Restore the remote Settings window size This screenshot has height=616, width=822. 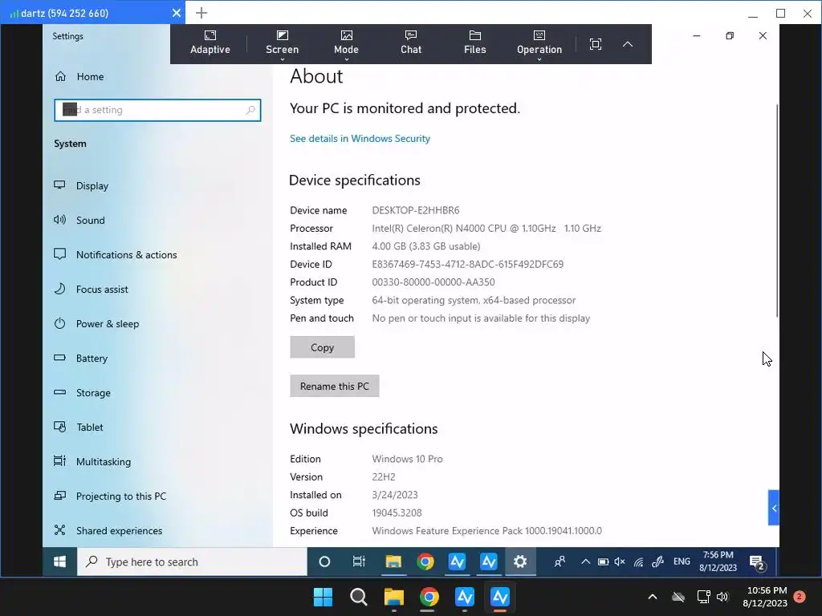click(x=729, y=35)
